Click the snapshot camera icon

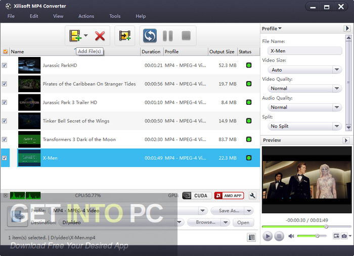pyautogui.click(x=344, y=236)
